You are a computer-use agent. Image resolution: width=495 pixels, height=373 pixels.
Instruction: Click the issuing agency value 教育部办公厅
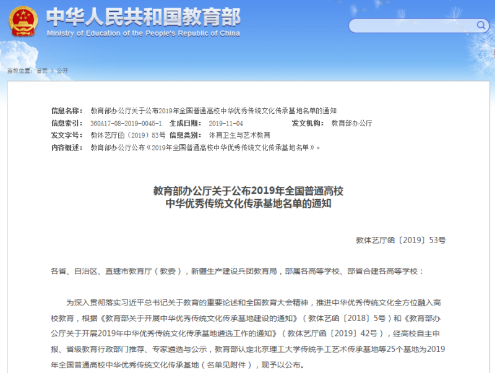pos(351,123)
